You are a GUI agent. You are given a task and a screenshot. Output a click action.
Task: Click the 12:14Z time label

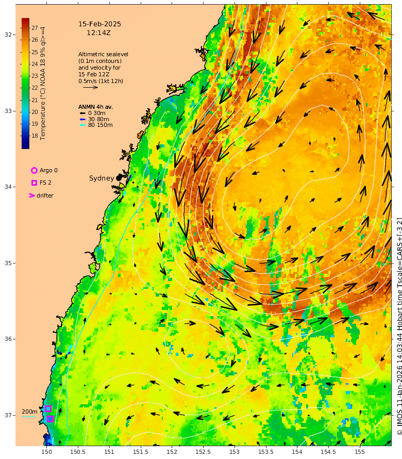click(x=98, y=33)
